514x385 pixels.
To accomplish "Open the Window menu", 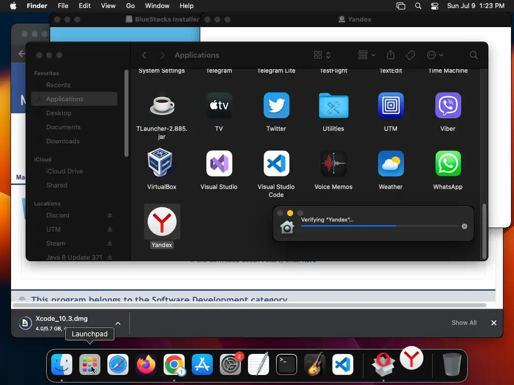I will click(x=157, y=6).
